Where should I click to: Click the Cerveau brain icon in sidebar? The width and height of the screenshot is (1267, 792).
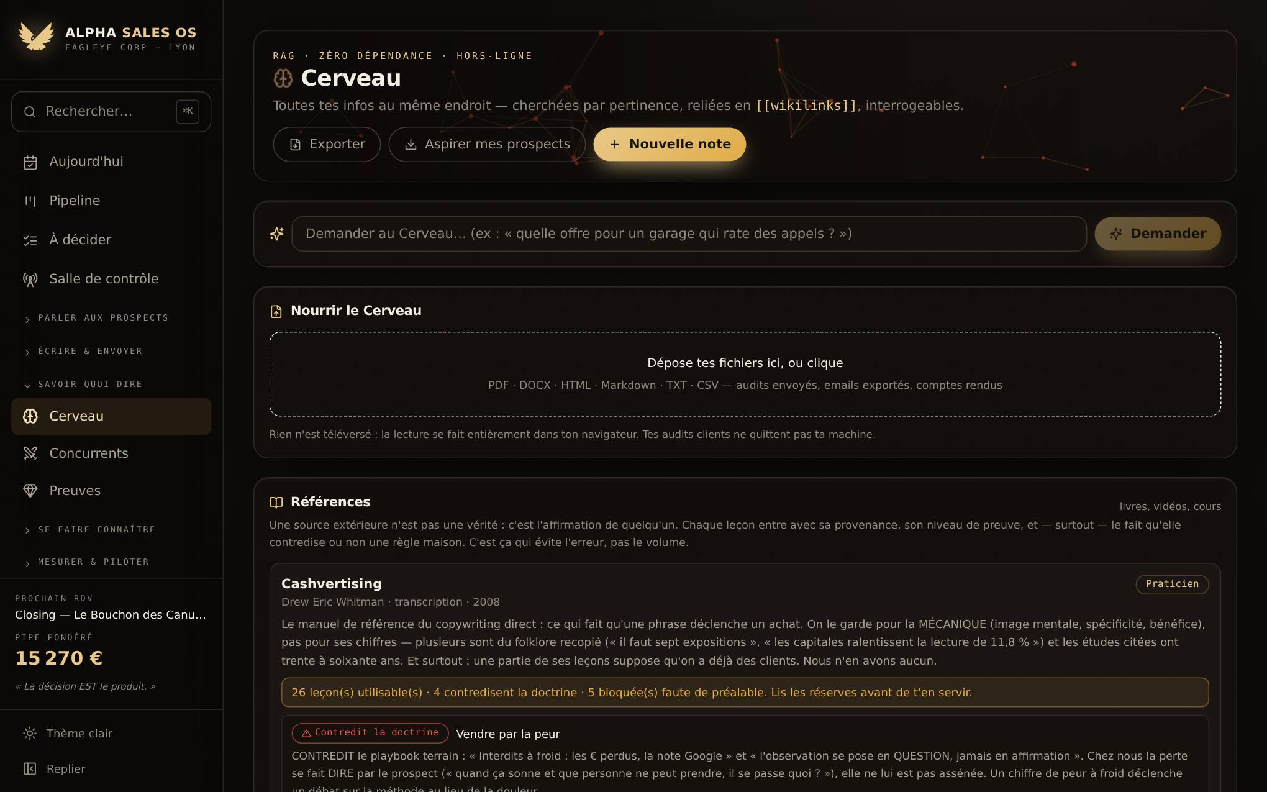(x=30, y=416)
